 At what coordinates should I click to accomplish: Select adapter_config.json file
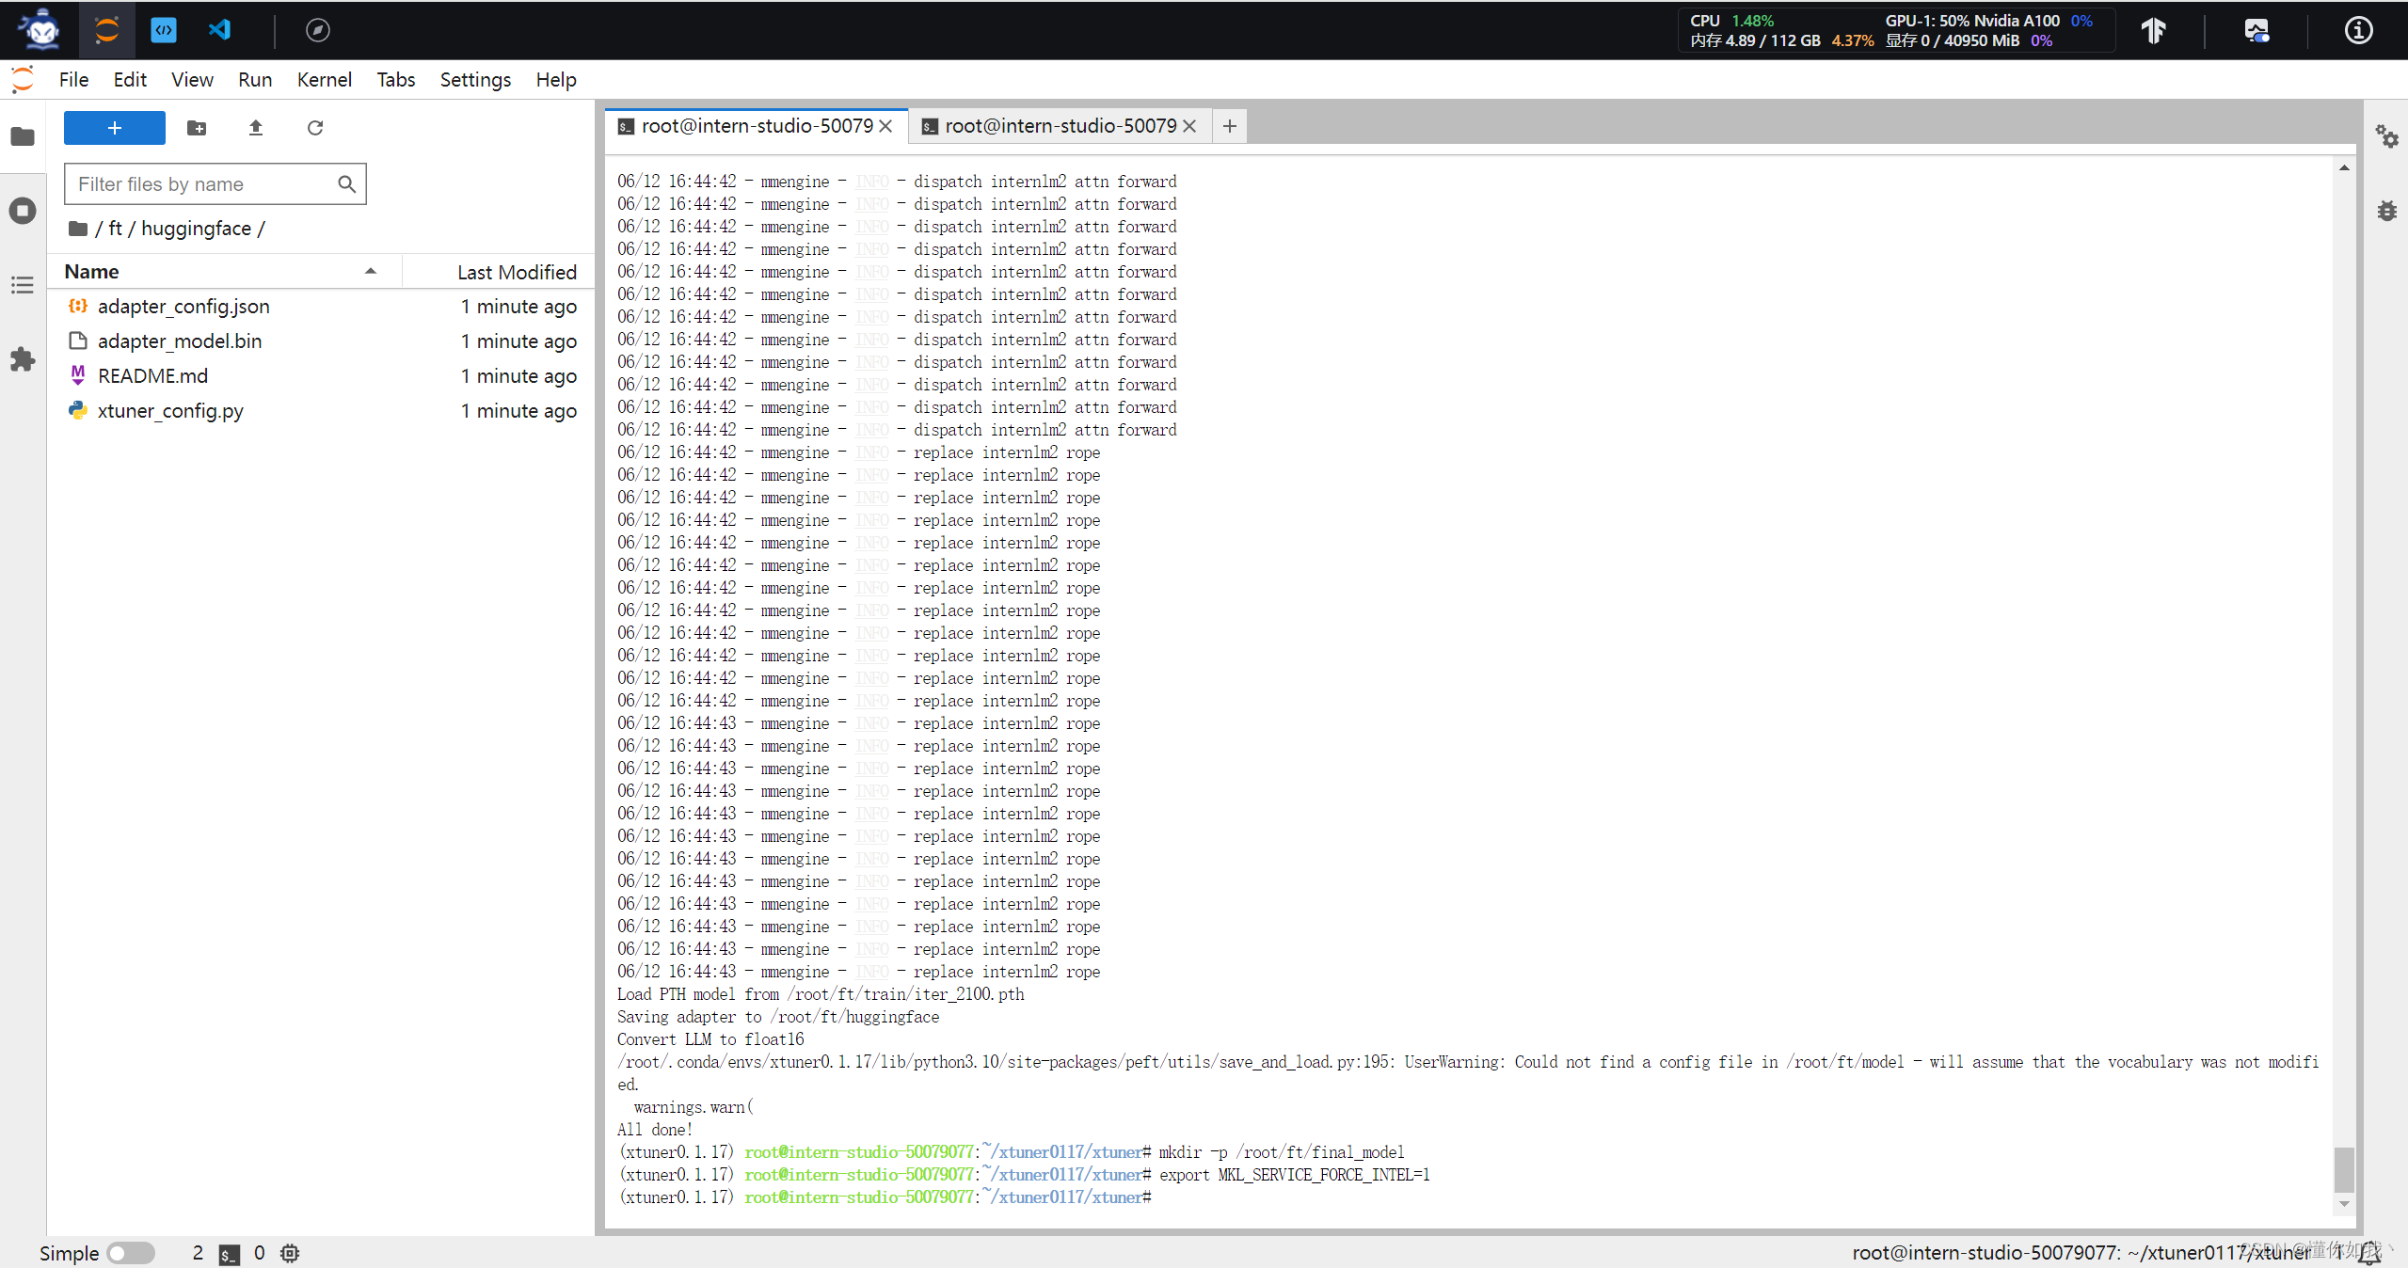322,307
